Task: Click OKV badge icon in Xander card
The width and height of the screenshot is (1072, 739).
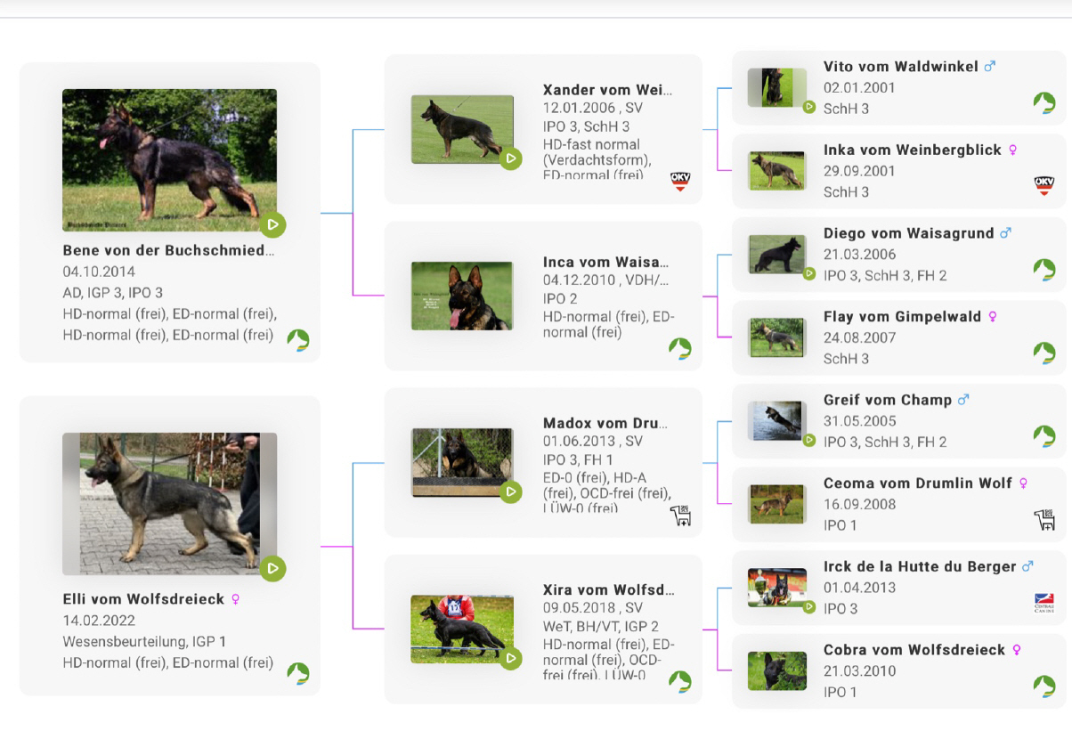Action: point(680,182)
